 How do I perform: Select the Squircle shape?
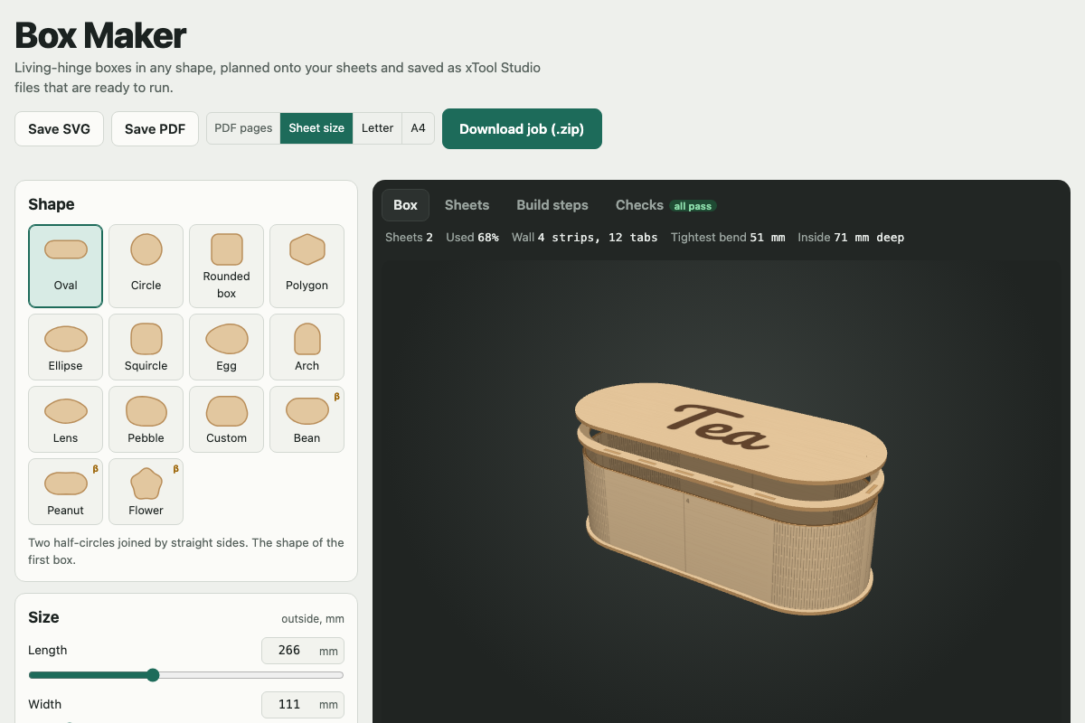[x=146, y=347]
